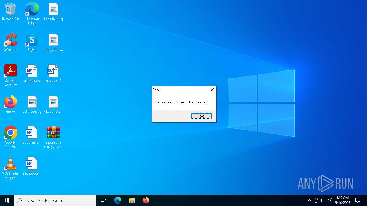Select the ukapplicat image file icon
The width and height of the screenshot is (367, 206).
53,105
